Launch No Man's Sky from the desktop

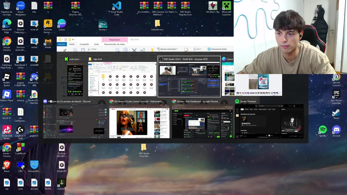pyautogui.click(x=213, y=7)
